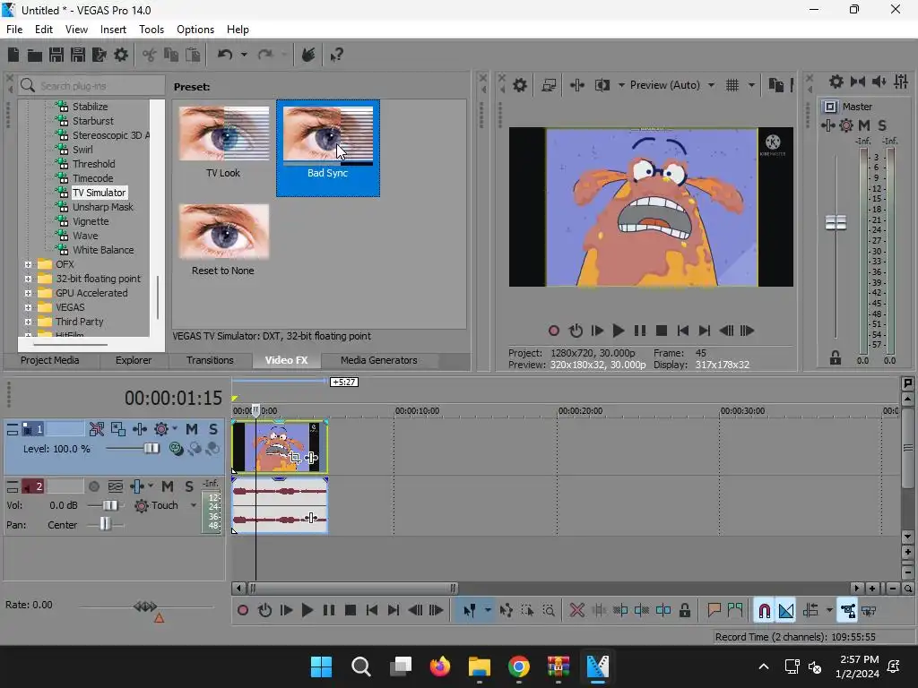Click the audio track Vol slider handle
The width and height of the screenshot is (918, 688).
[x=109, y=505]
